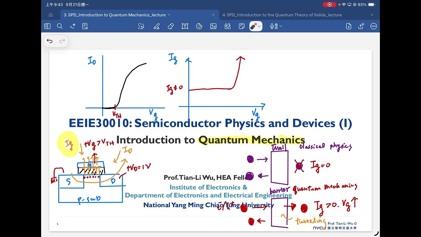Tap the 93% battery indicator
Viewport: 421px width, 237px height.
point(366,5)
